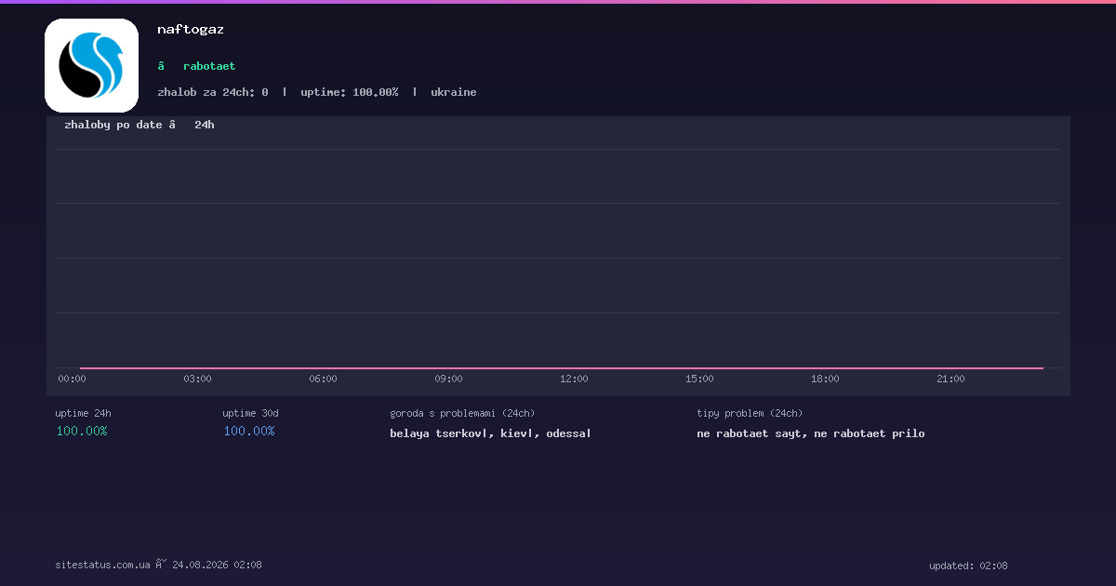This screenshot has width=1116, height=586.
Task: Open the sitestatus.com.ua footer link
Action: pos(102,565)
